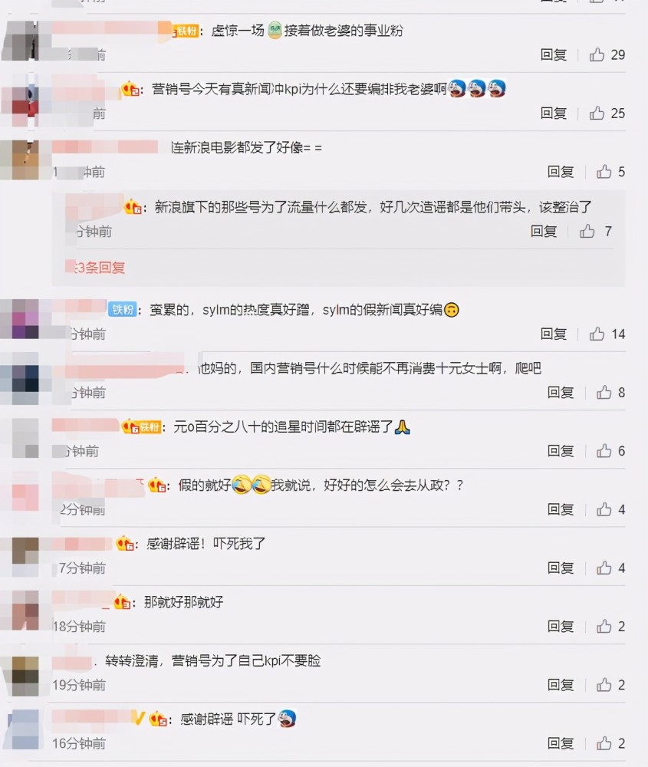Reply to the nested 新浪旗下 comment
The width and height of the screenshot is (648, 767).
point(544,231)
